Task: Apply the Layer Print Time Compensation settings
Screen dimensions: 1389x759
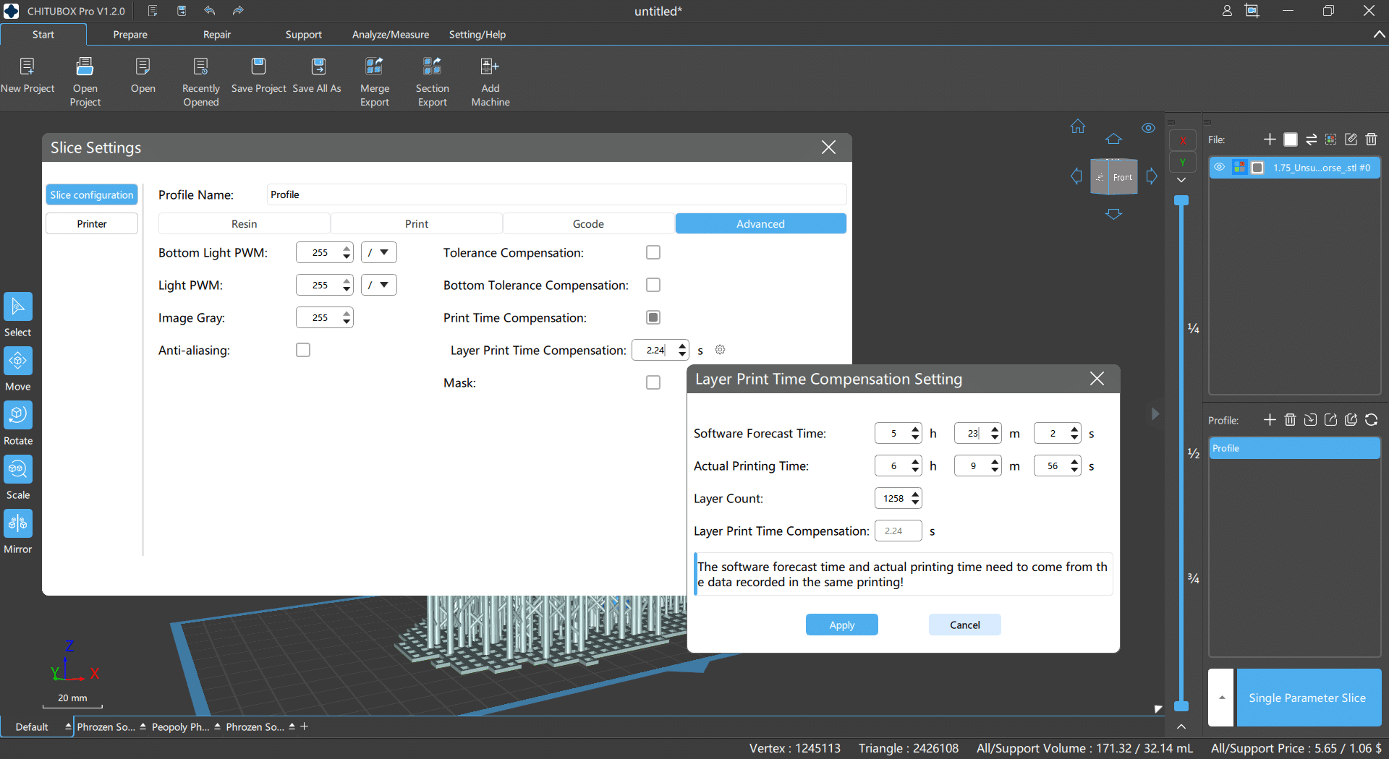Action: pos(841,625)
